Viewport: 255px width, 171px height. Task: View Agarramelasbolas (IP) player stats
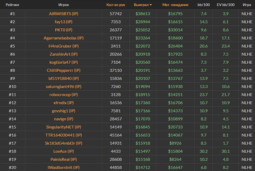(x=64, y=38)
